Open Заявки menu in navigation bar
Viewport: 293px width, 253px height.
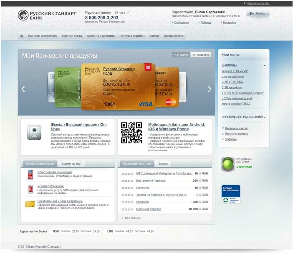point(154,36)
